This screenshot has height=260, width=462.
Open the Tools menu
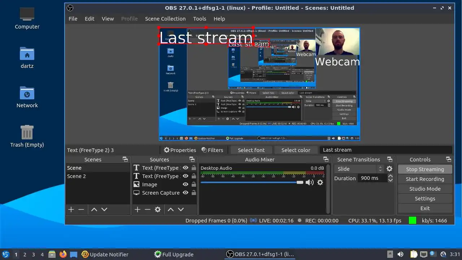tap(200, 19)
